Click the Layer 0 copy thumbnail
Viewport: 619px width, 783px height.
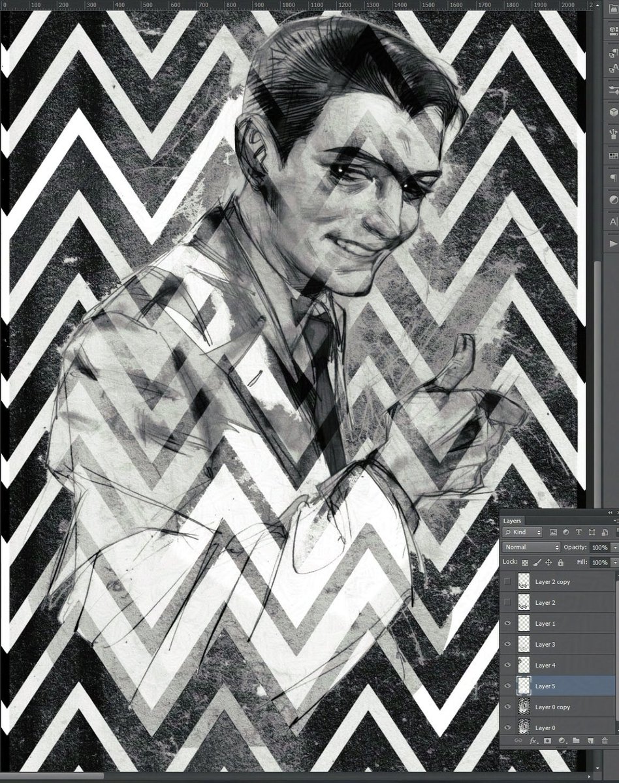pos(523,707)
